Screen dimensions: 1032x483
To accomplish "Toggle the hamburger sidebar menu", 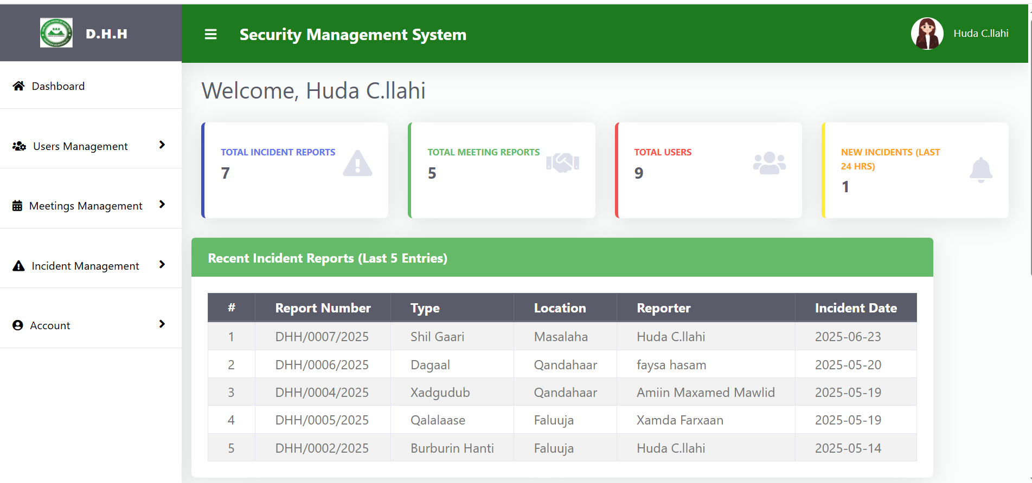I will pyautogui.click(x=210, y=35).
